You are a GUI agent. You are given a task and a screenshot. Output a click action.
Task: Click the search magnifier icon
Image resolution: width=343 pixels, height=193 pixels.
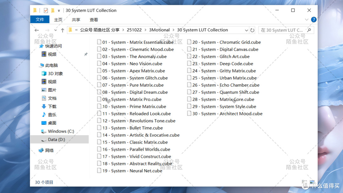click(309, 30)
